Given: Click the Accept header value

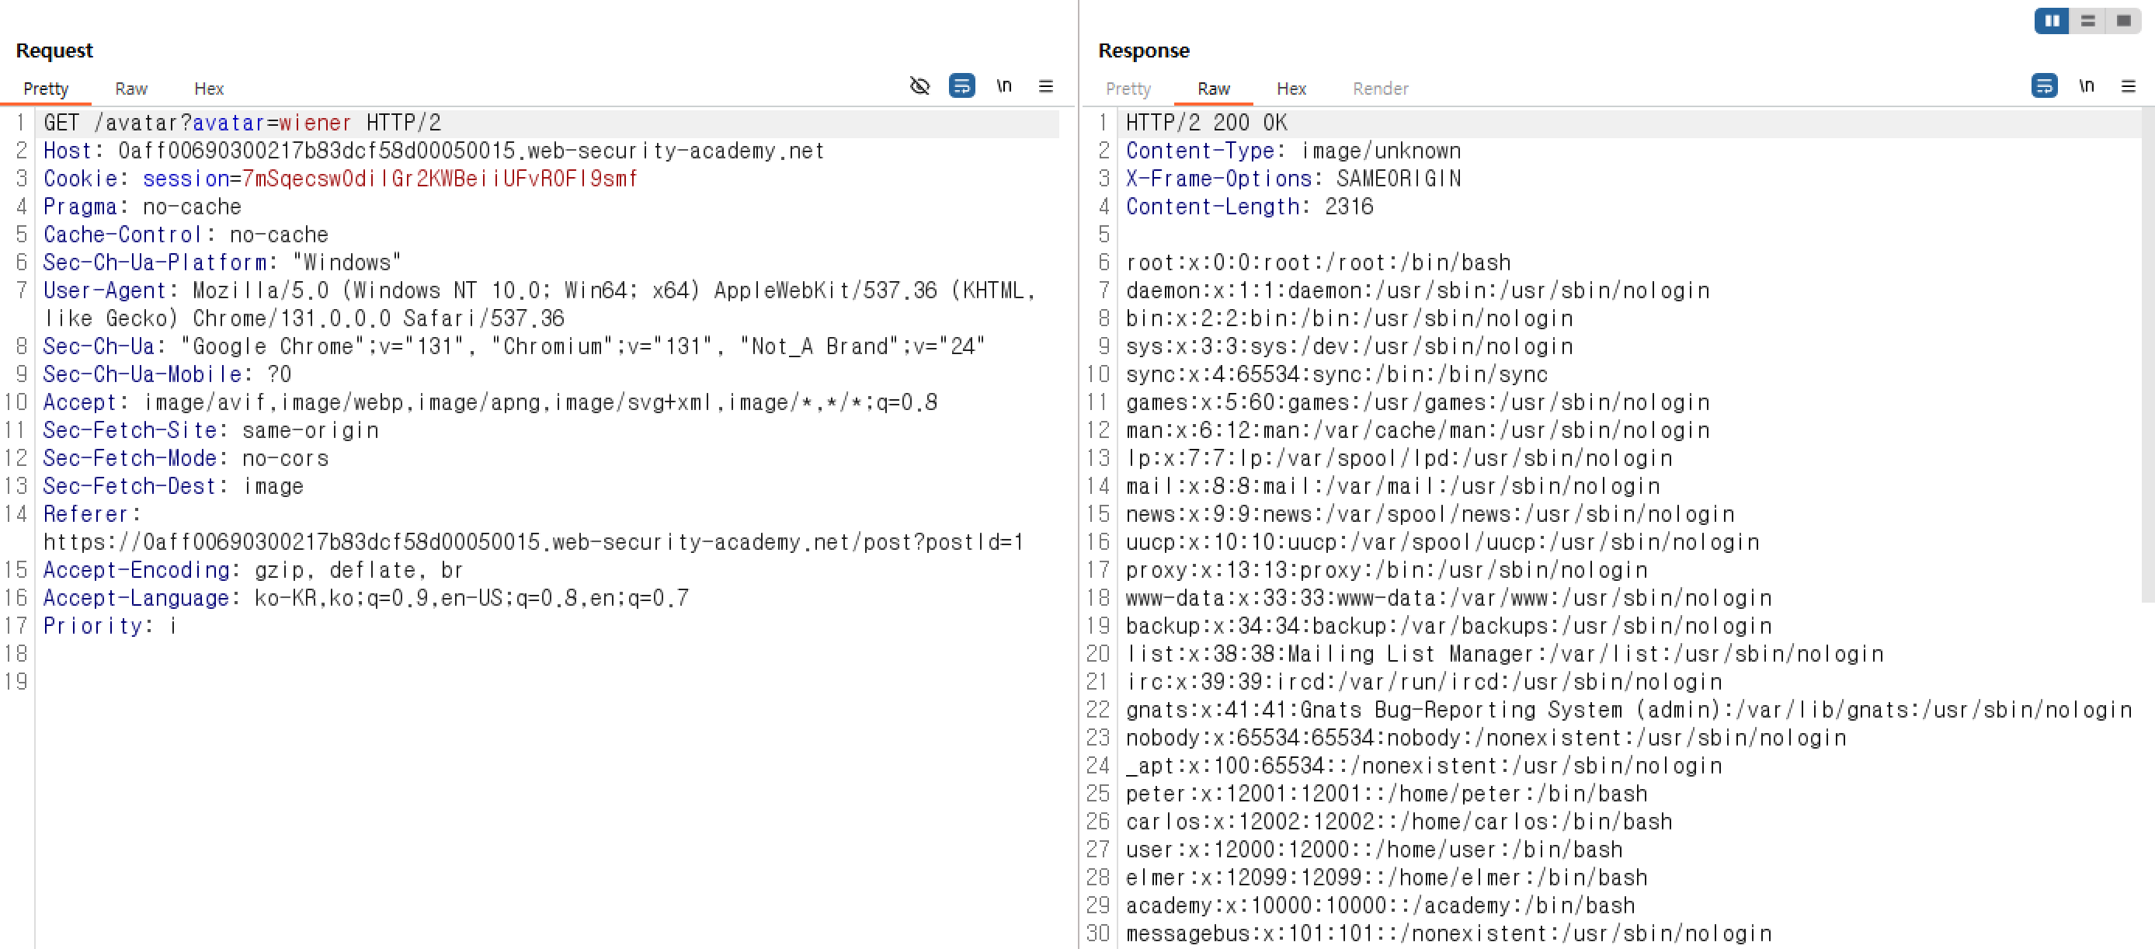Looking at the screenshot, I should [x=540, y=402].
